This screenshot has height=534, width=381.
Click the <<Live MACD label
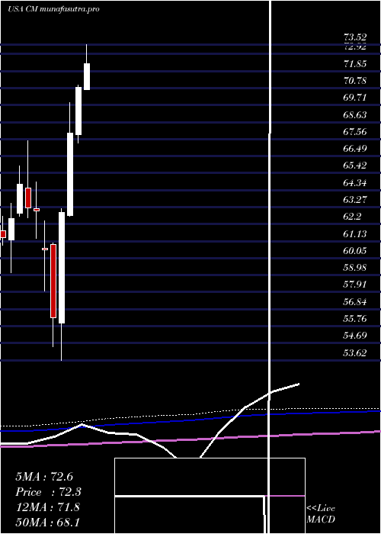[321, 513]
